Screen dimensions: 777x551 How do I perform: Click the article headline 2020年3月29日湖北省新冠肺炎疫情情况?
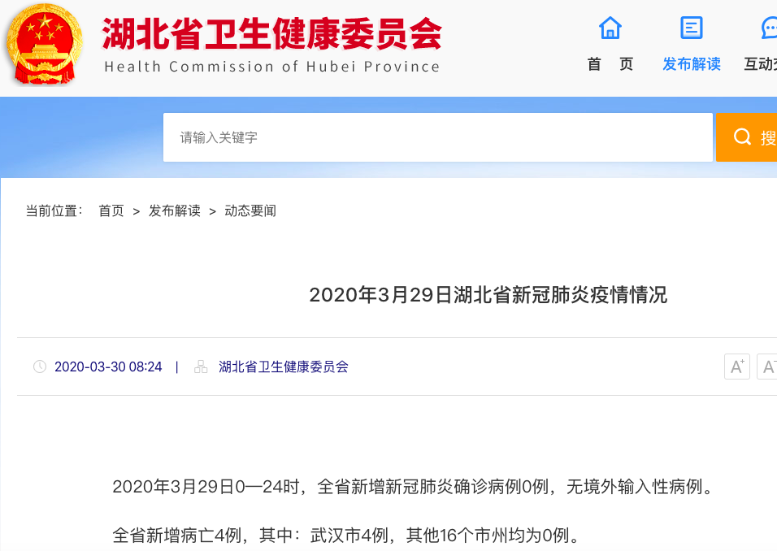pos(488,295)
